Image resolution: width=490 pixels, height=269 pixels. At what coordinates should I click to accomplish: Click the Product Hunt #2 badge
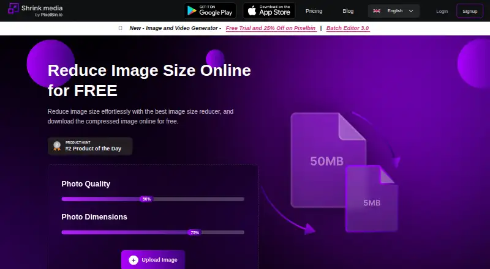(x=90, y=146)
